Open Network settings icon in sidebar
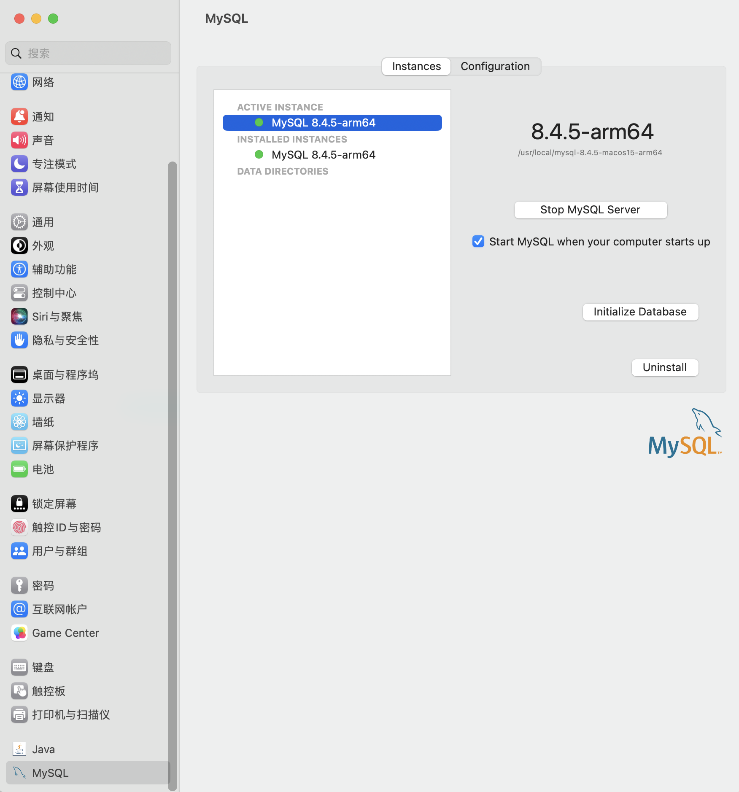Viewport: 739px width, 792px height. click(19, 82)
